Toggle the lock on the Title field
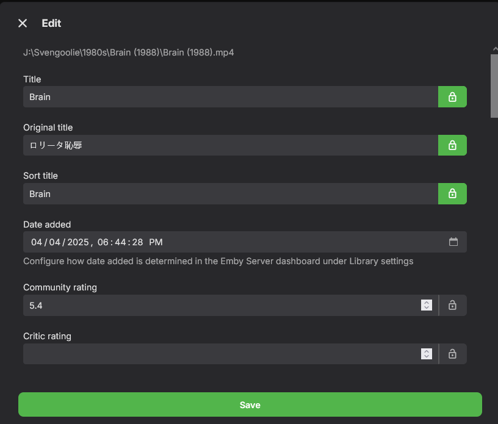 click(452, 97)
